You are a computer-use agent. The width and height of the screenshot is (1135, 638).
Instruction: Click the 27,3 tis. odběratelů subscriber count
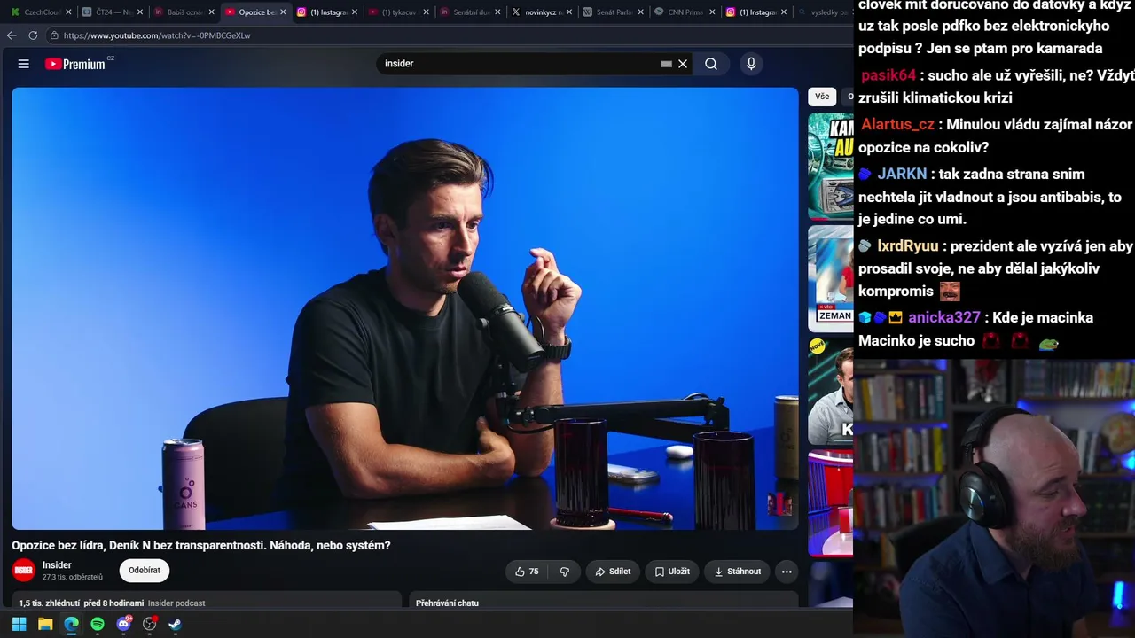click(x=73, y=578)
